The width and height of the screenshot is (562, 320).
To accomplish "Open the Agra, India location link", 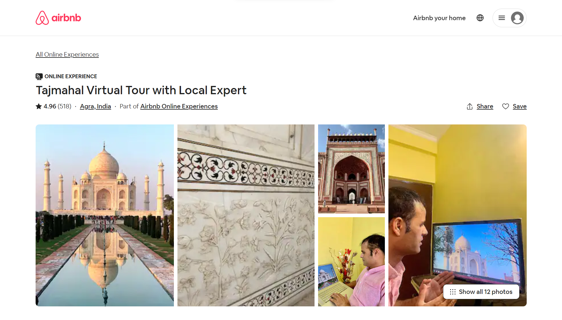I will point(96,106).
